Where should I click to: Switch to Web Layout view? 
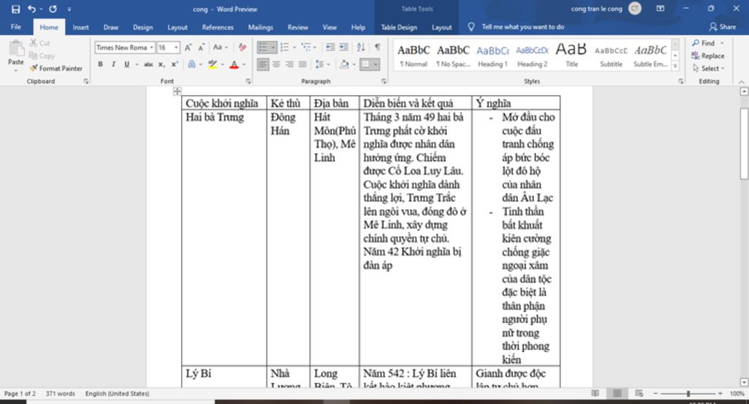click(639, 393)
